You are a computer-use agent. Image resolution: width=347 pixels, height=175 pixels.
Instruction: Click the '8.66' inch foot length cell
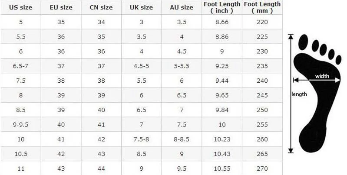click(222, 22)
